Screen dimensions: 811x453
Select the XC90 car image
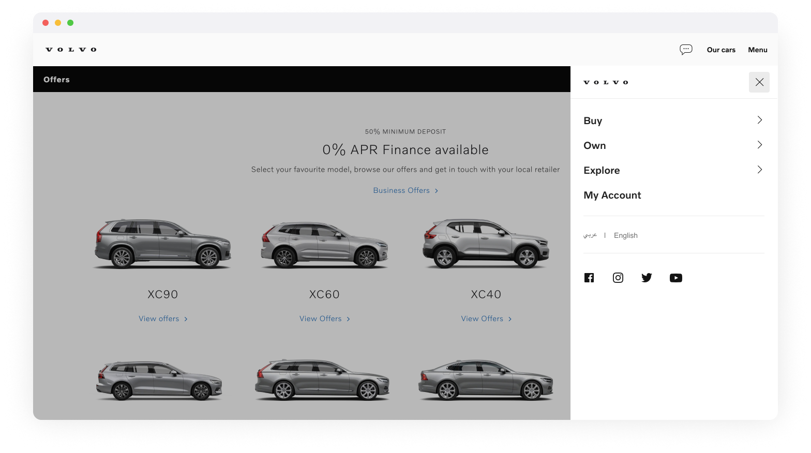click(x=162, y=243)
